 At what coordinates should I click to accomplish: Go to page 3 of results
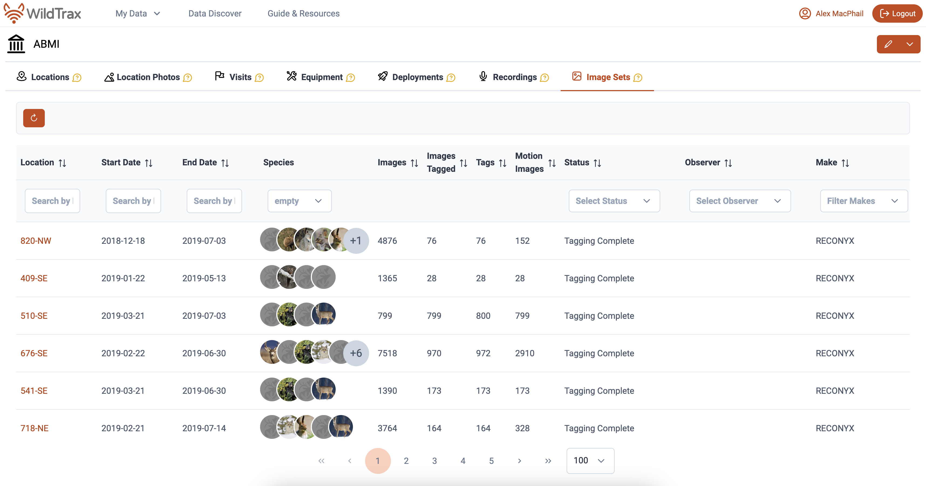point(434,460)
